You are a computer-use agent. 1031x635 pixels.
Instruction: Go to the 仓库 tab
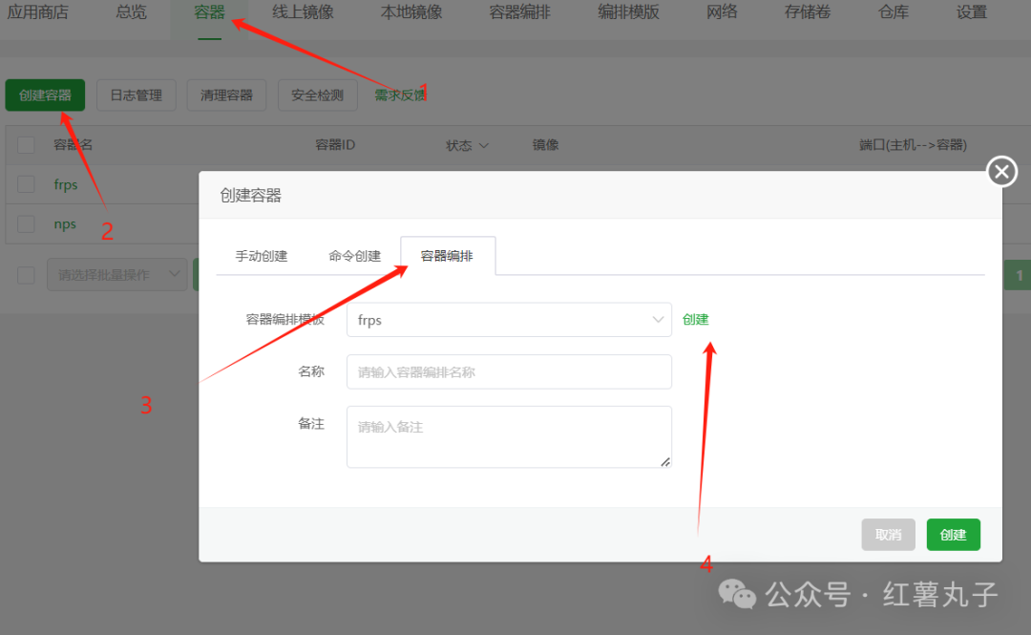[x=893, y=12]
